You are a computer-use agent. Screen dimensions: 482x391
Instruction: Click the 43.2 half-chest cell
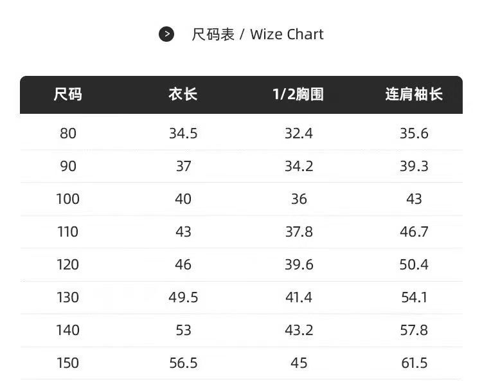pos(299,331)
